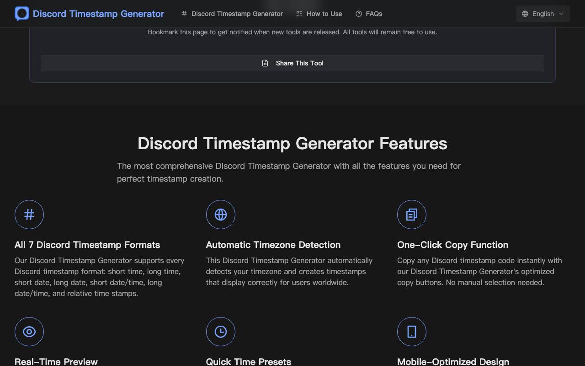
Task: Click the share file icon in Share button
Action: coord(265,63)
